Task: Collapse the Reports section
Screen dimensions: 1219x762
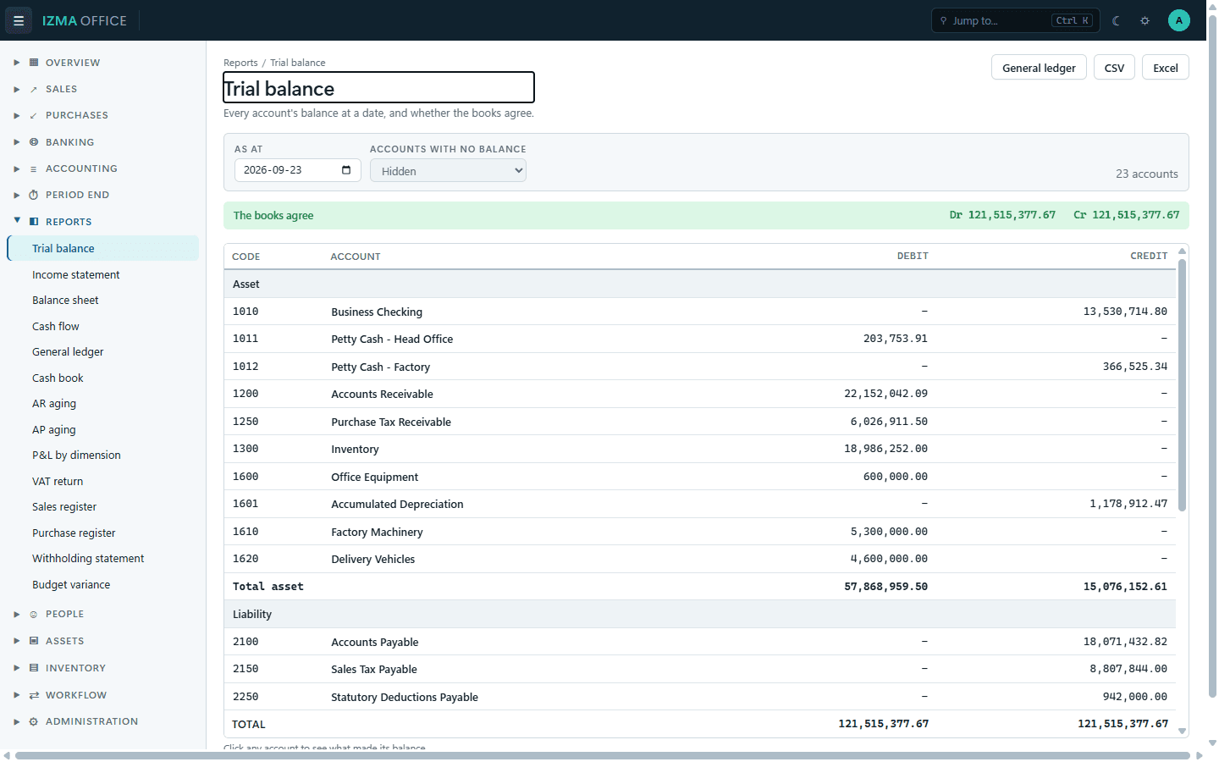Action: (x=17, y=221)
